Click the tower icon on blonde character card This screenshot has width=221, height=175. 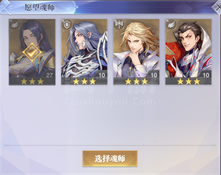point(119,24)
